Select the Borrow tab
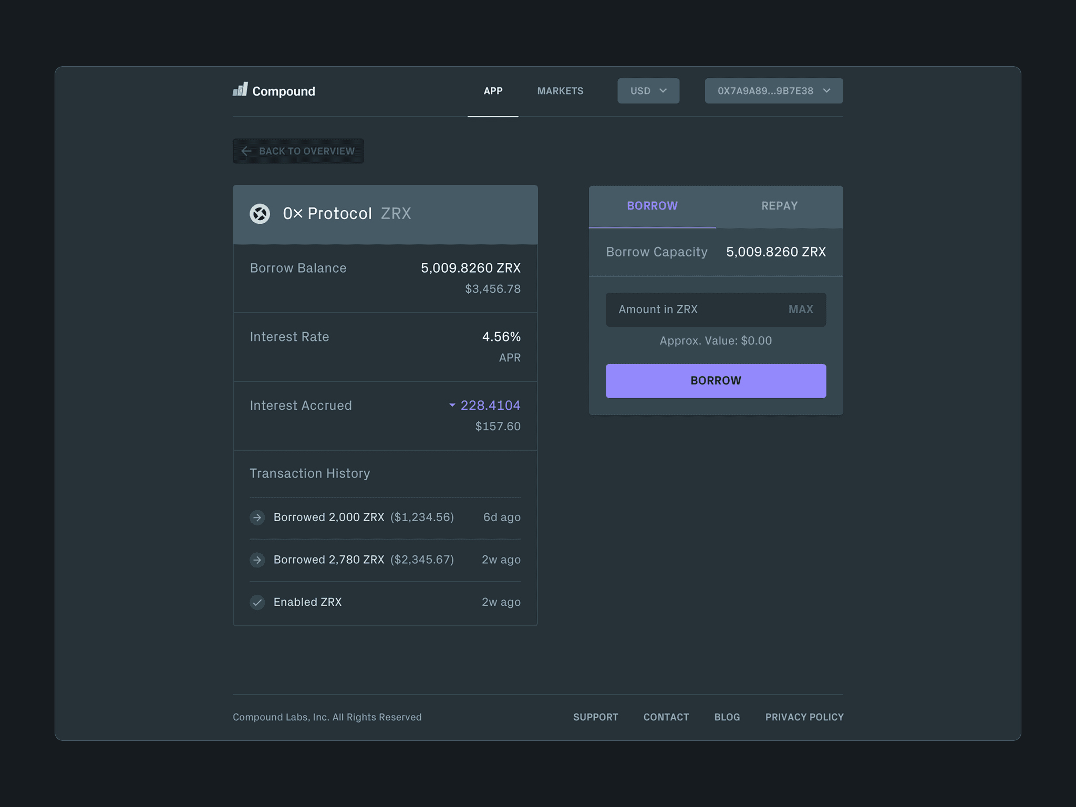Viewport: 1076px width, 807px height. tap(652, 206)
